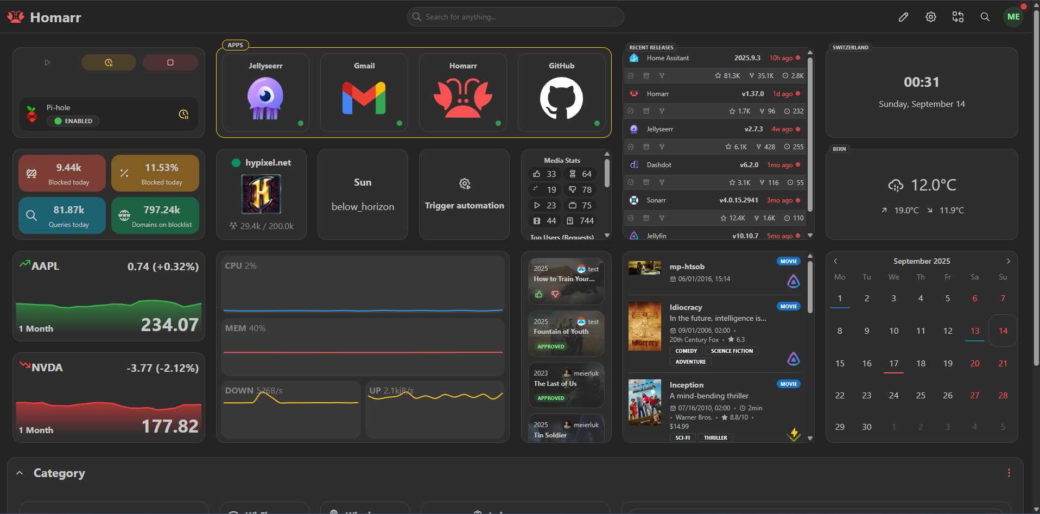Click the Trigger automation widget
This screenshot has width=1040, height=514.
coord(464,194)
